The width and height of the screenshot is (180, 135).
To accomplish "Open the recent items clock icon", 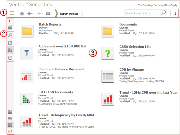I will [10, 58].
